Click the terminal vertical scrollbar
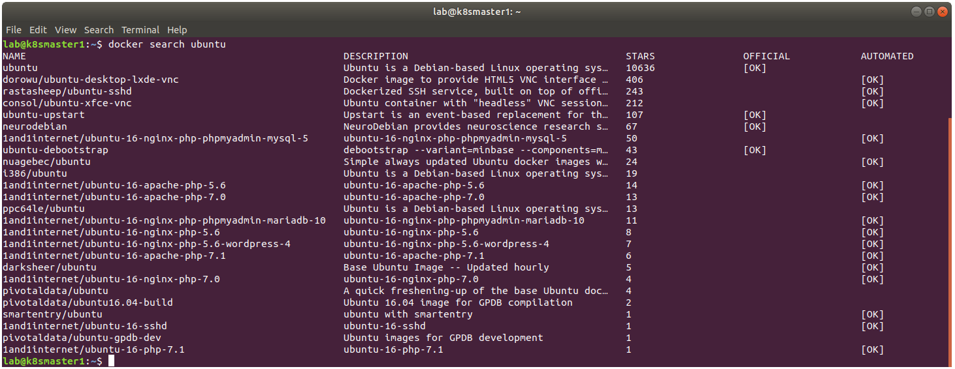The height and width of the screenshot is (369, 955). (x=950, y=241)
